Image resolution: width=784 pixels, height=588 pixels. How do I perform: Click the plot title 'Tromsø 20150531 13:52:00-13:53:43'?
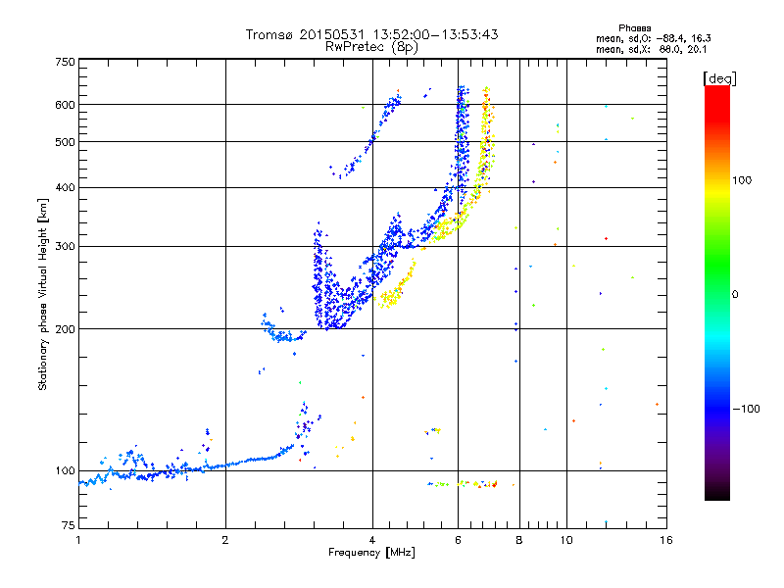371,34
